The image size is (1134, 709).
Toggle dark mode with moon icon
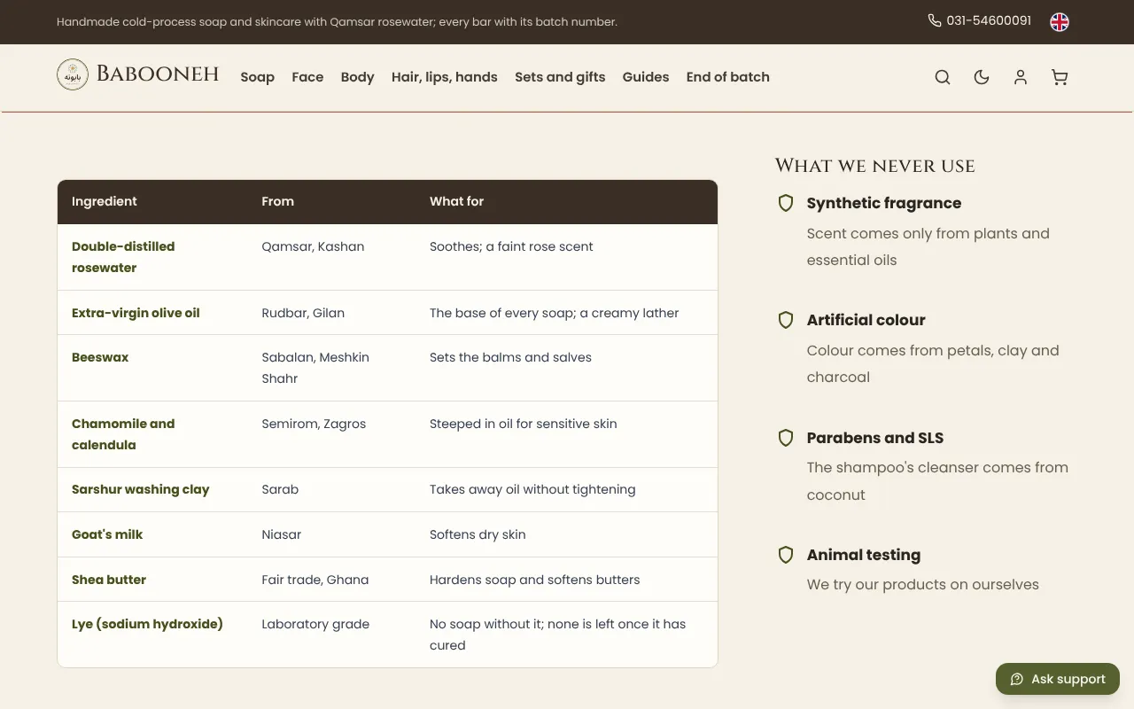coord(982,77)
